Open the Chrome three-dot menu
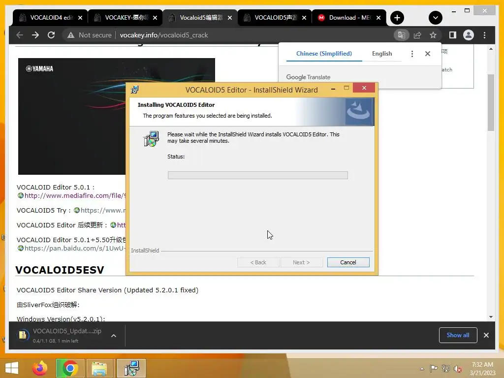 tap(485, 35)
